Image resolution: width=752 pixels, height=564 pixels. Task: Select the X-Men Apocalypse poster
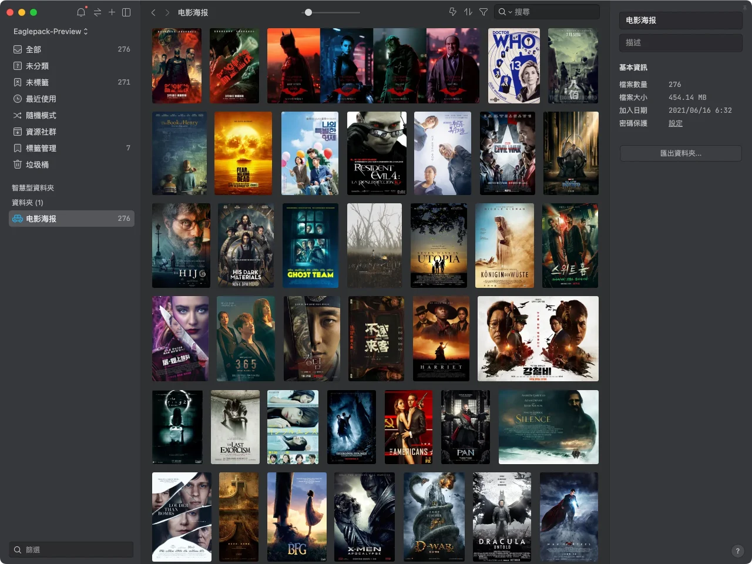pyautogui.click(x=364, y=517)
